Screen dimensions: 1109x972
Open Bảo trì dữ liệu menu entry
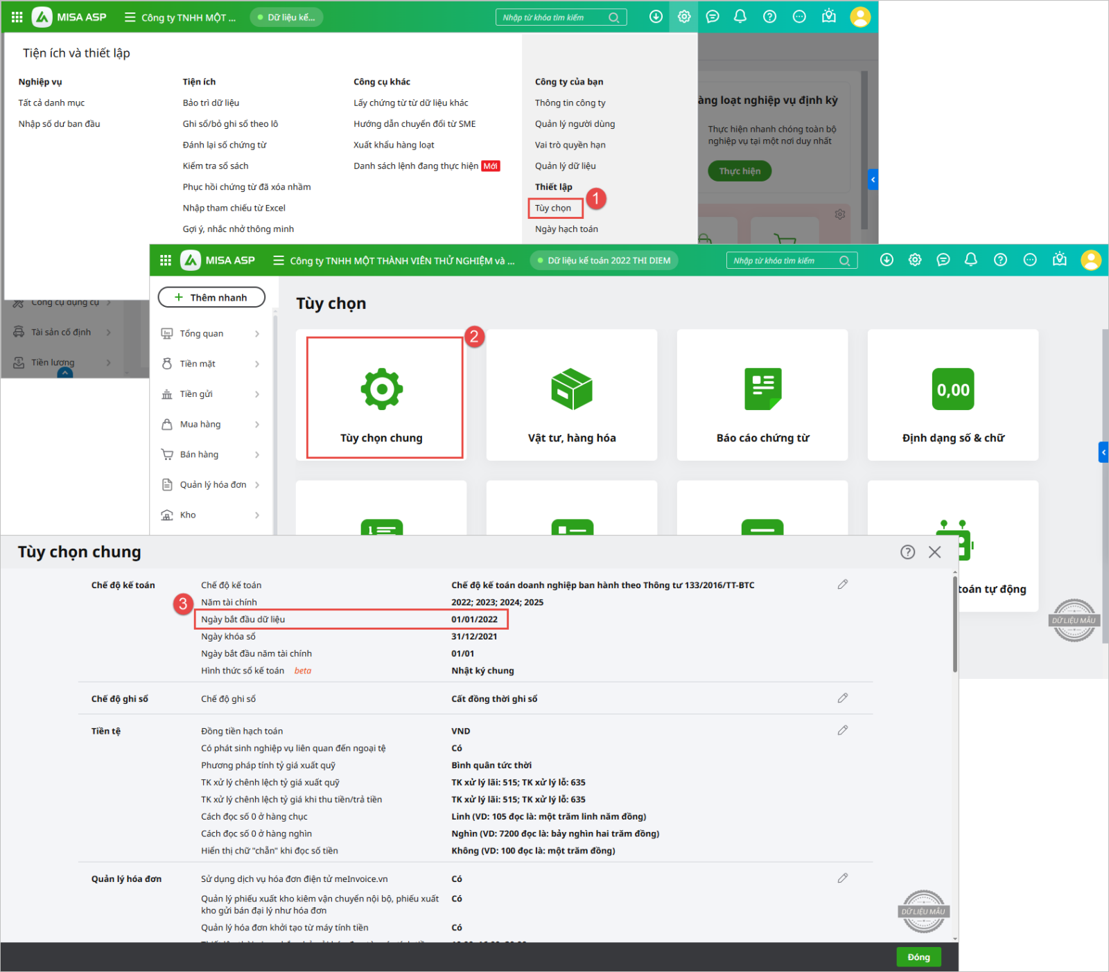pos(211,103)
